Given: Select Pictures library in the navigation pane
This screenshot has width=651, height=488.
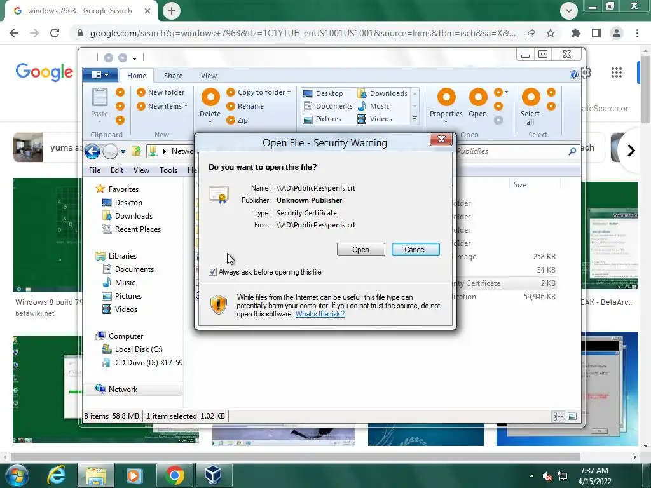Looking at the screenshot, I should (123, 296).
